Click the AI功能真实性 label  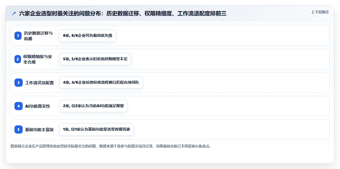click(38, 106)
